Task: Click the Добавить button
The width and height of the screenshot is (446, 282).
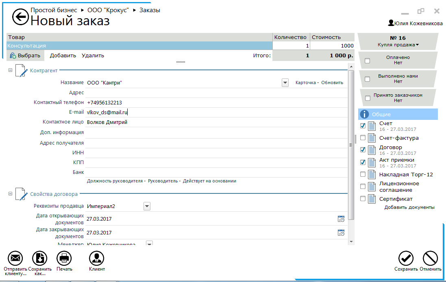Action: (x=63, y=56)
